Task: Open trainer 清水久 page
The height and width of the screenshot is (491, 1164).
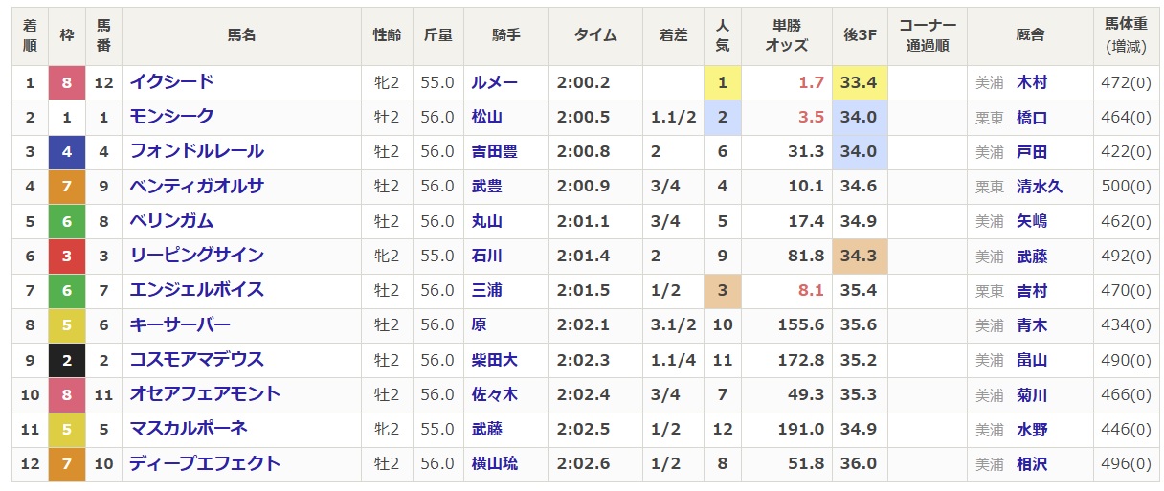Action: [1040, 186]
